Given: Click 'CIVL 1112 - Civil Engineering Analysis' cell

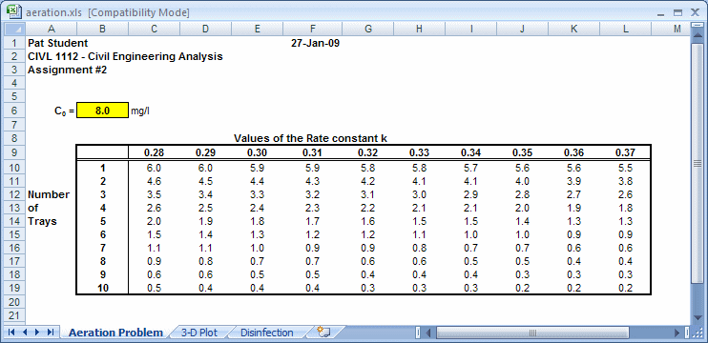Looking at the screenshot, I should pos(125,57).
